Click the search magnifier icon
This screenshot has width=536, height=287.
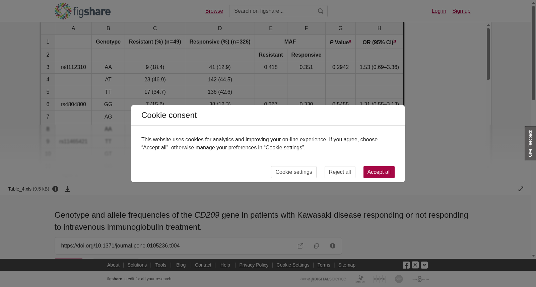coord(321,11)
